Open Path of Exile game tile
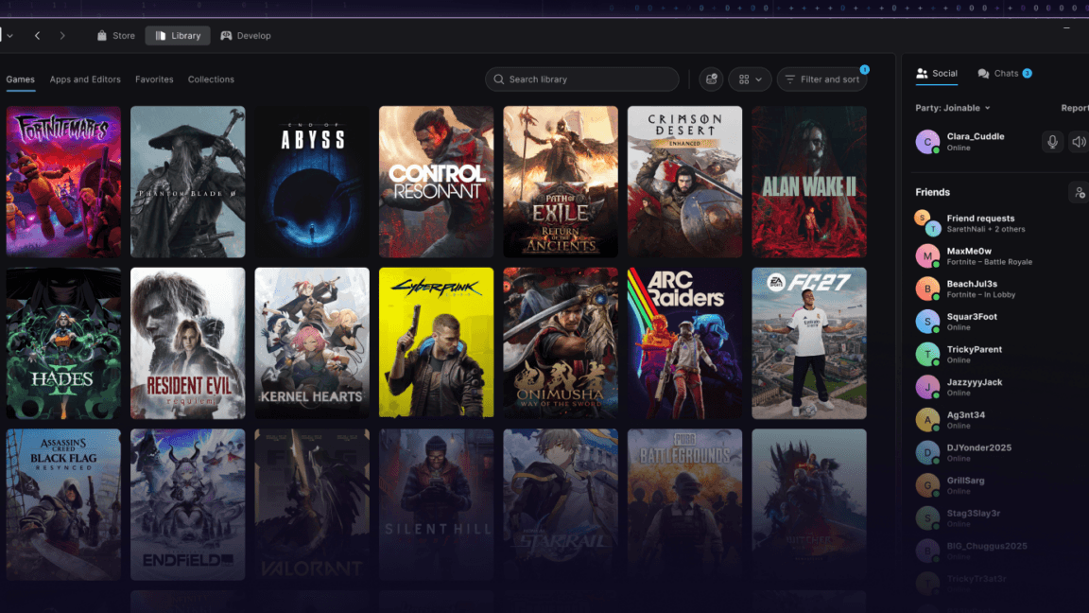Image resolution: width=1089 pixels, height=613 pixels. [561, 182]
